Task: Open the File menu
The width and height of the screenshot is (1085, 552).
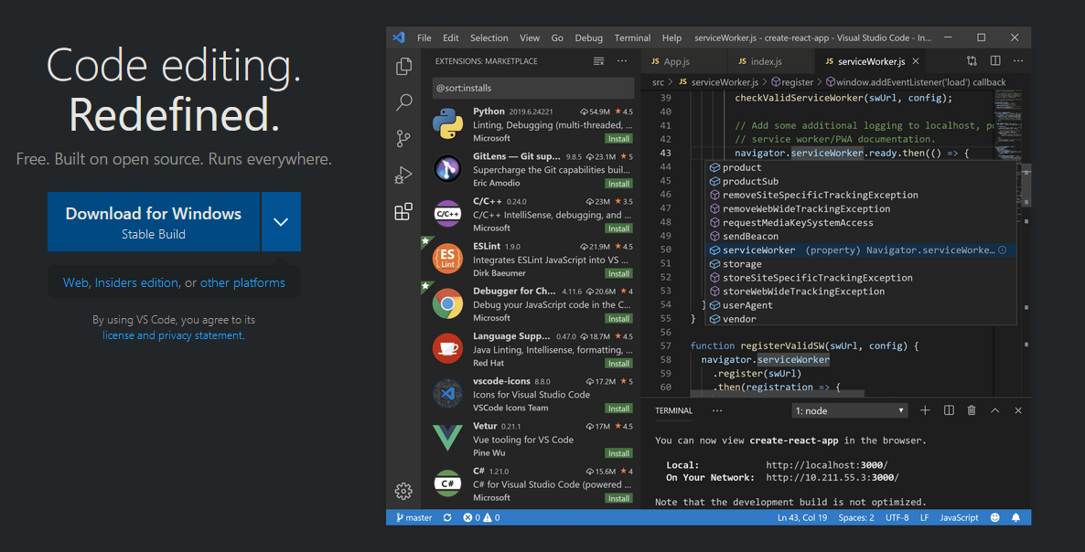Action: pyautogui.click(x=424, y=38)
